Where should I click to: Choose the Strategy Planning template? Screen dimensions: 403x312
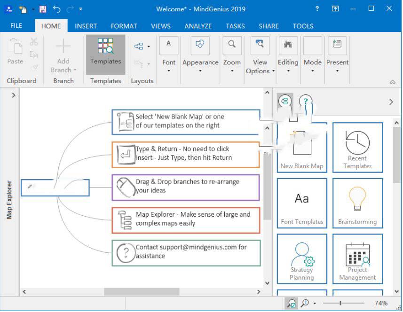(302, 259)
